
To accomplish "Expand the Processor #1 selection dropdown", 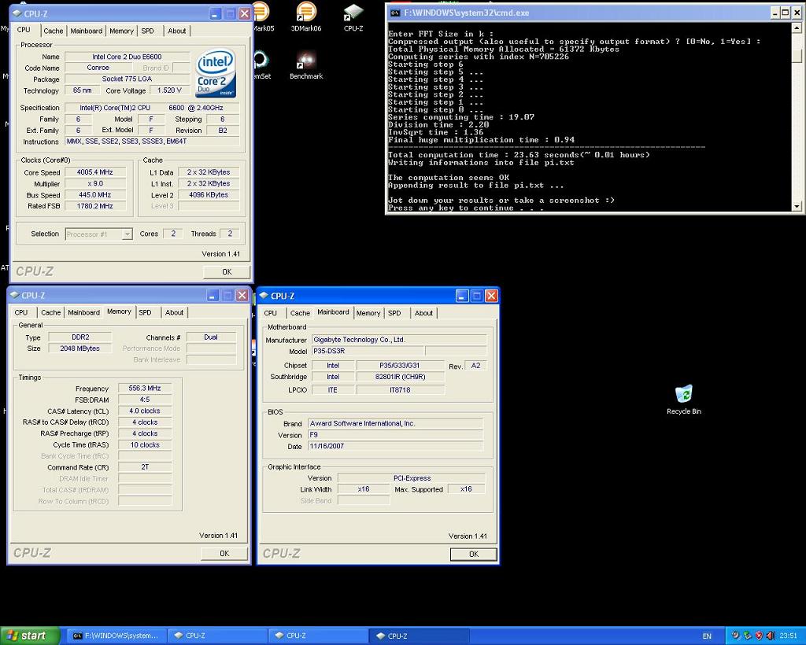I will click(x=127, y=234).
